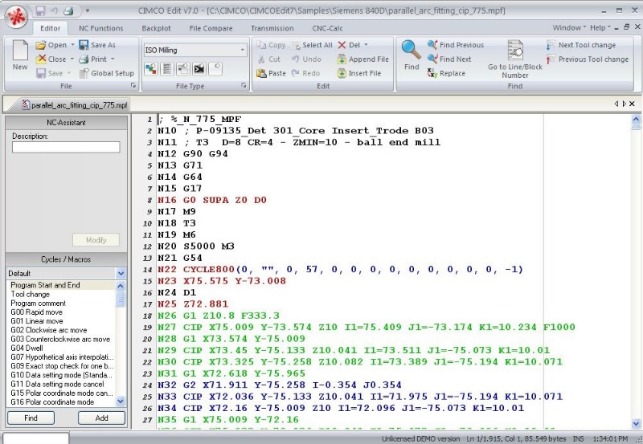
Task: Open Global Setup
Action: coord(107,73)
